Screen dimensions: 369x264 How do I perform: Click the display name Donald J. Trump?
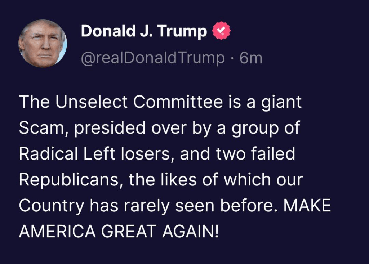click(144, 32)
